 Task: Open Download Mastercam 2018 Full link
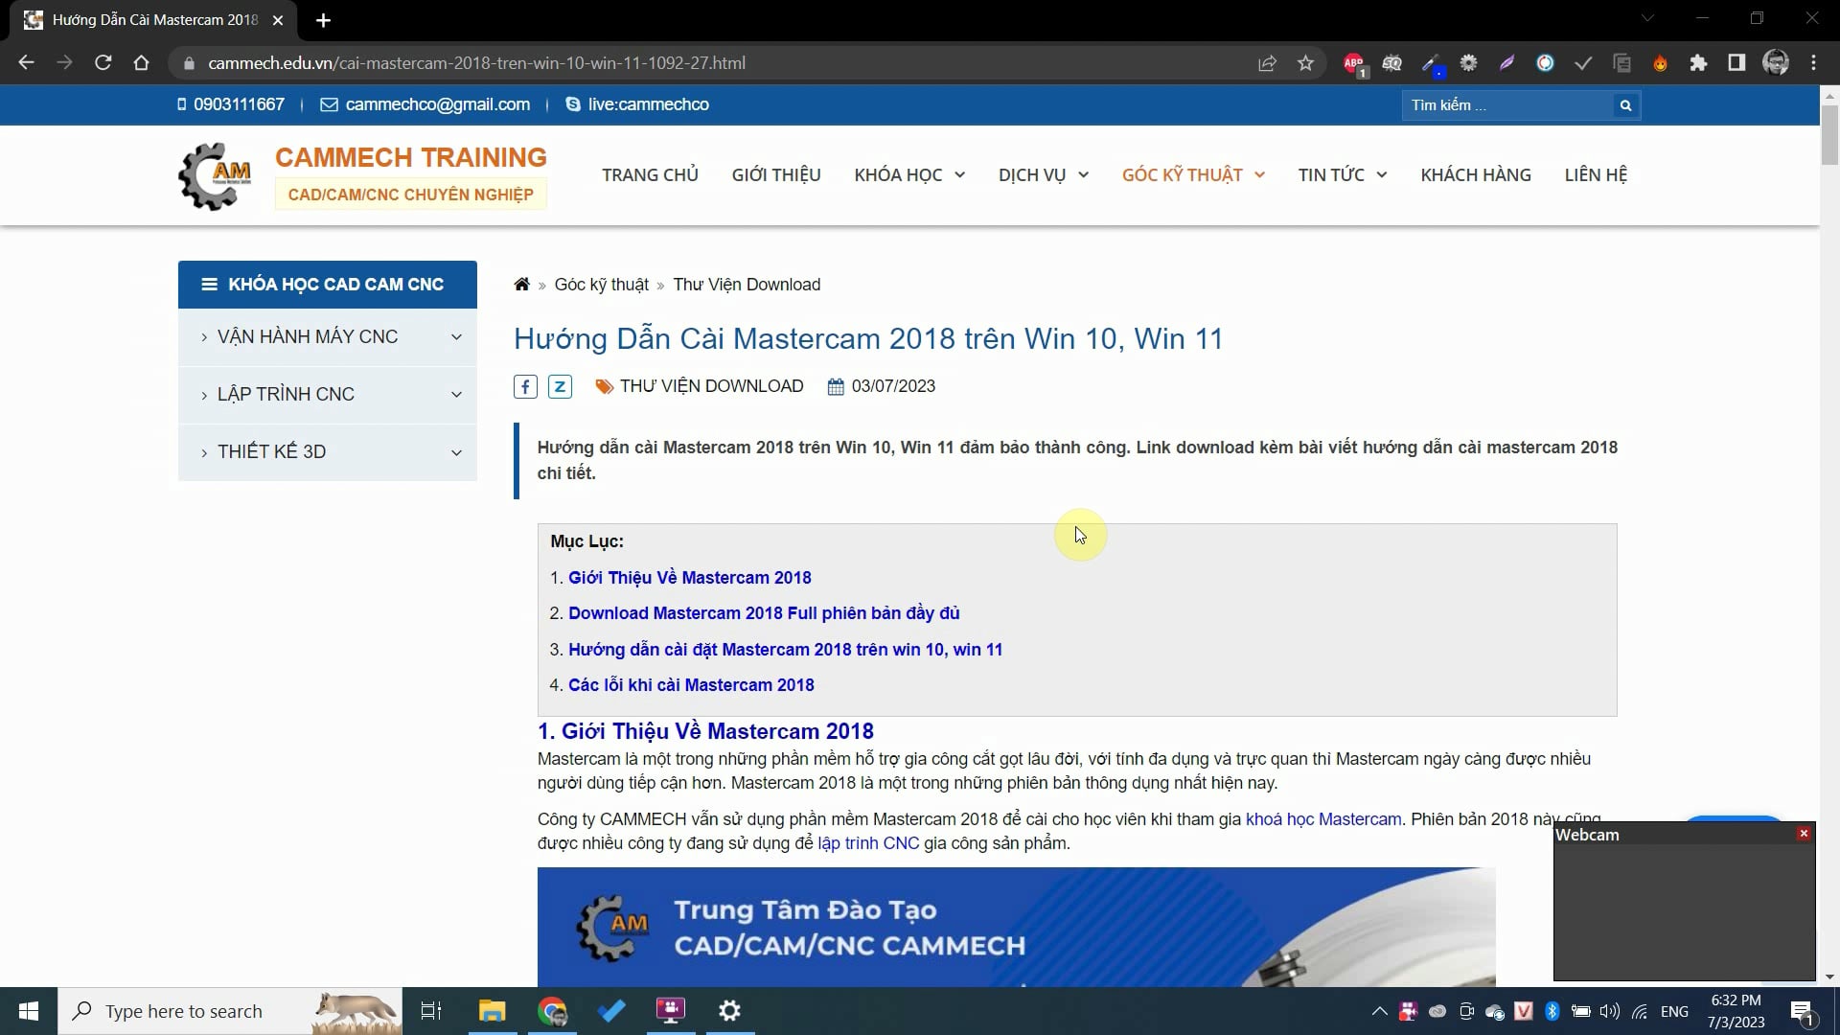(x=763, y=613)
